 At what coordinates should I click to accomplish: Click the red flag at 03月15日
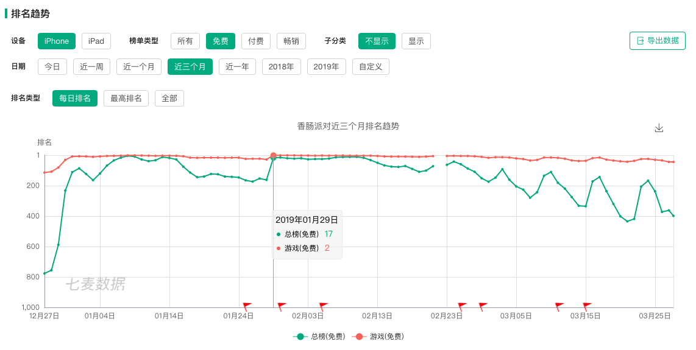click(587, 306)
